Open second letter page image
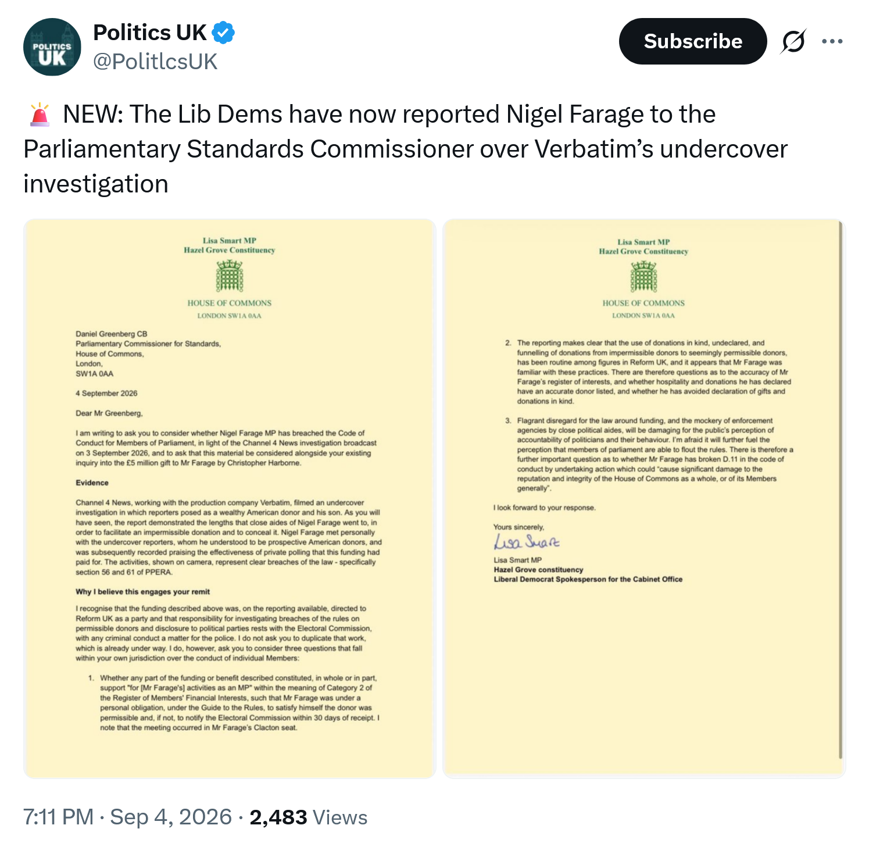Image resolution: width=869 pixels, height=843 pixels. point(644,499)
